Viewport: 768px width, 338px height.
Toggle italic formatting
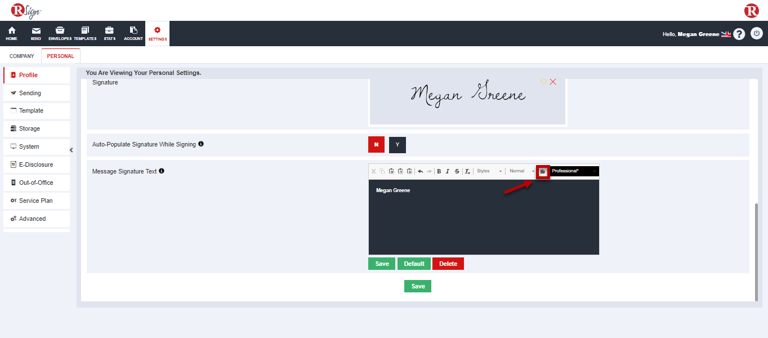click(x=448, y=171)
